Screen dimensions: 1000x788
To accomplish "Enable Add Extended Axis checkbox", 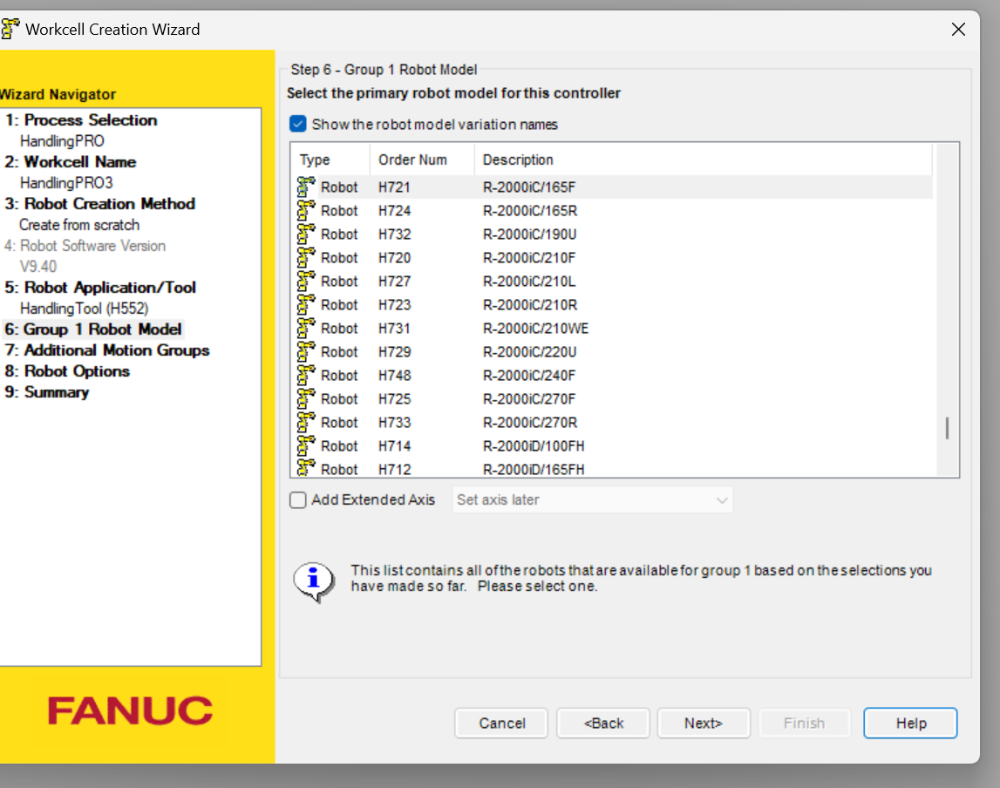I will [298, 499].
